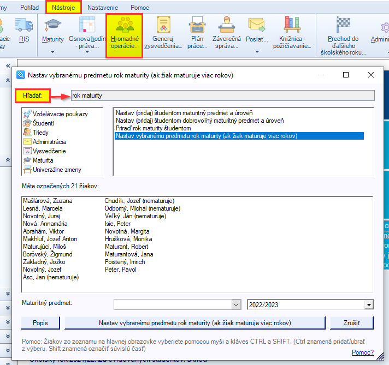This screenshot has width=389, height=365.
Task: Open the Nástroje menu tab
Action: (x=63, y=8)
